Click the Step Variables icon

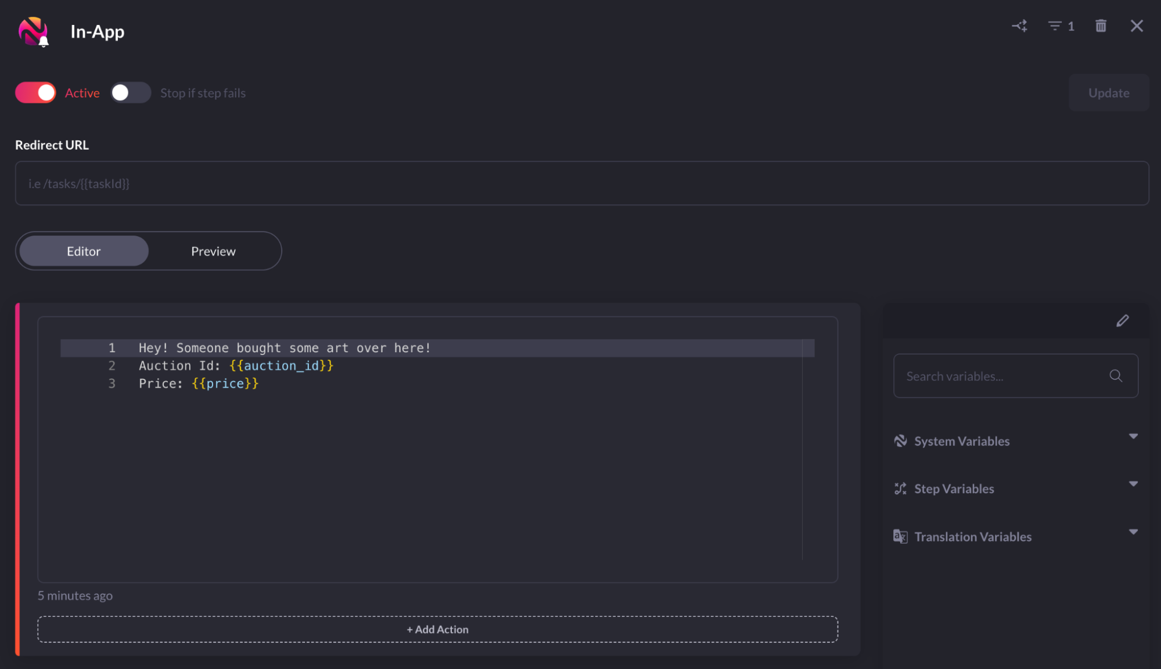pyautogui.click(x=900, y=489)
